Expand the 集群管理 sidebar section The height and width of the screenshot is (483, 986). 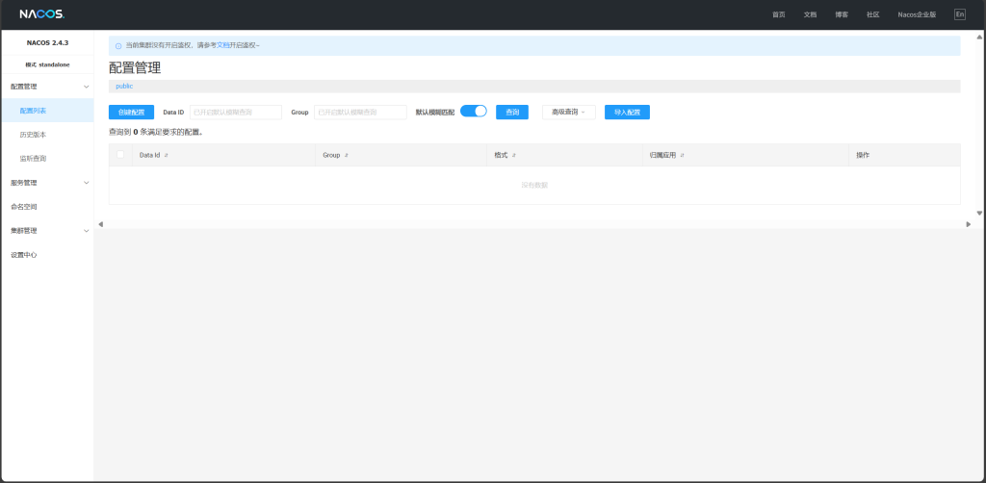[87, 231]
